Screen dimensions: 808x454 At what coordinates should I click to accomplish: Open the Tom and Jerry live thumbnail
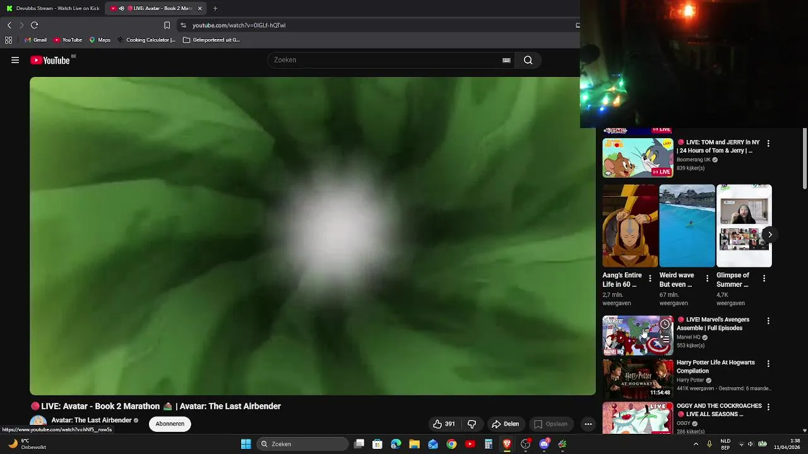coord(638,158)
